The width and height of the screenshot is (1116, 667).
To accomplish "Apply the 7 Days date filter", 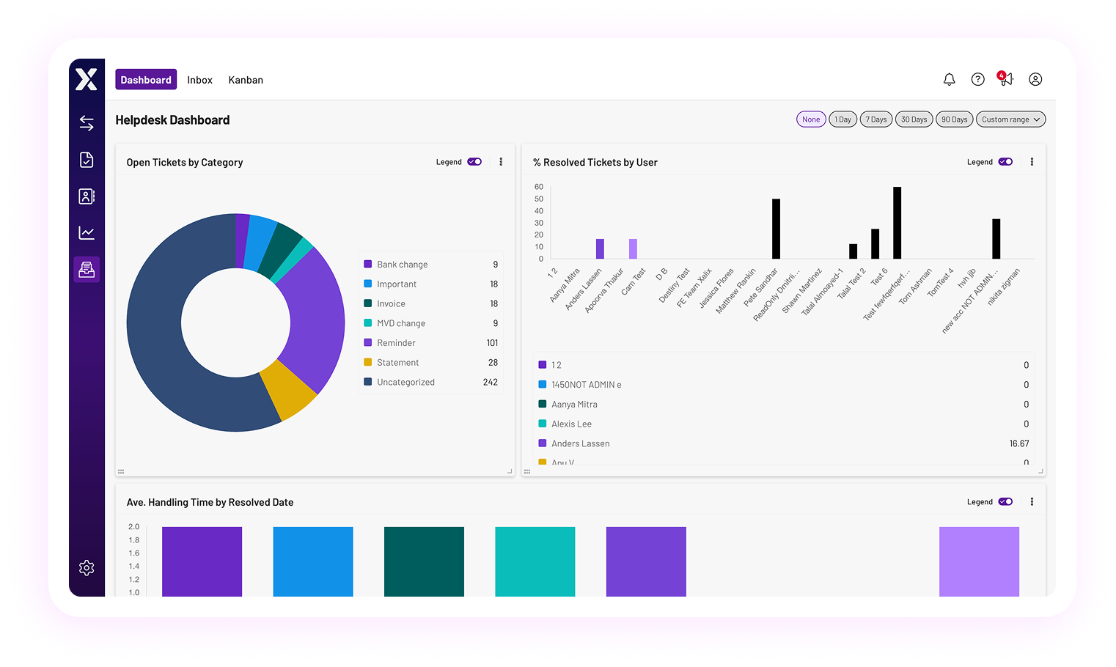I will click(x=875, y=119).
